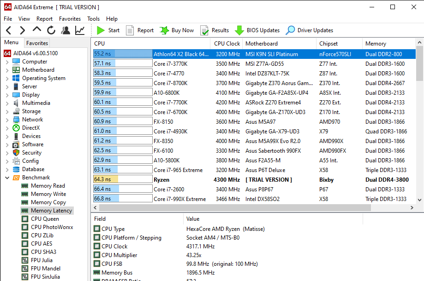
Task: Click the AIDA64 v6.00.5100 root icon
Action: click(x=7, y=53)
